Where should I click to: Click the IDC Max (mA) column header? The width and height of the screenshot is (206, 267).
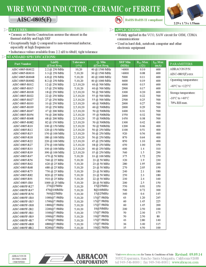point(158,64)
